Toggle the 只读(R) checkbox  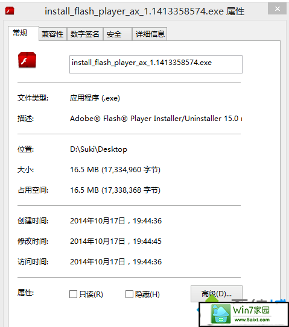pyautogui.click(x=73, y=294)
